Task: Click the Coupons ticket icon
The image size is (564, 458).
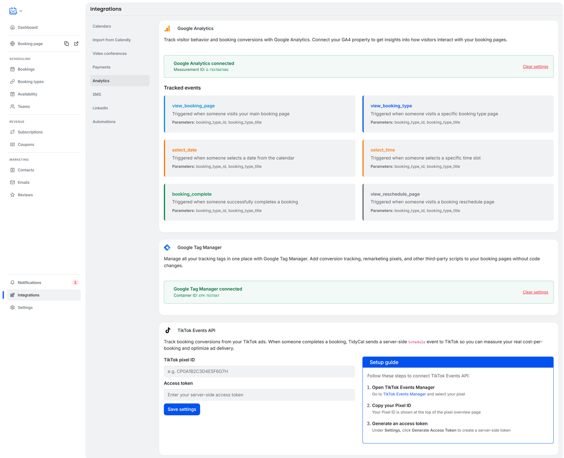Action: point(12,145)
